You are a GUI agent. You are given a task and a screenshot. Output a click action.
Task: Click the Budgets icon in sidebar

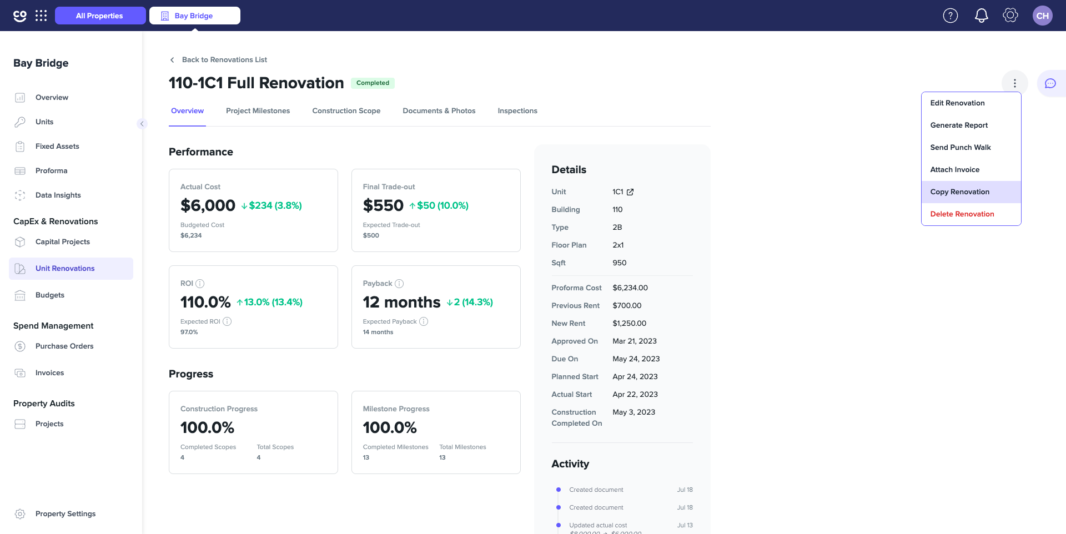(x=20, y=295)
